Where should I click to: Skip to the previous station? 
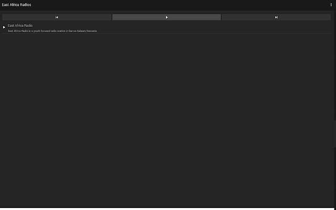[x=57, y=17]
